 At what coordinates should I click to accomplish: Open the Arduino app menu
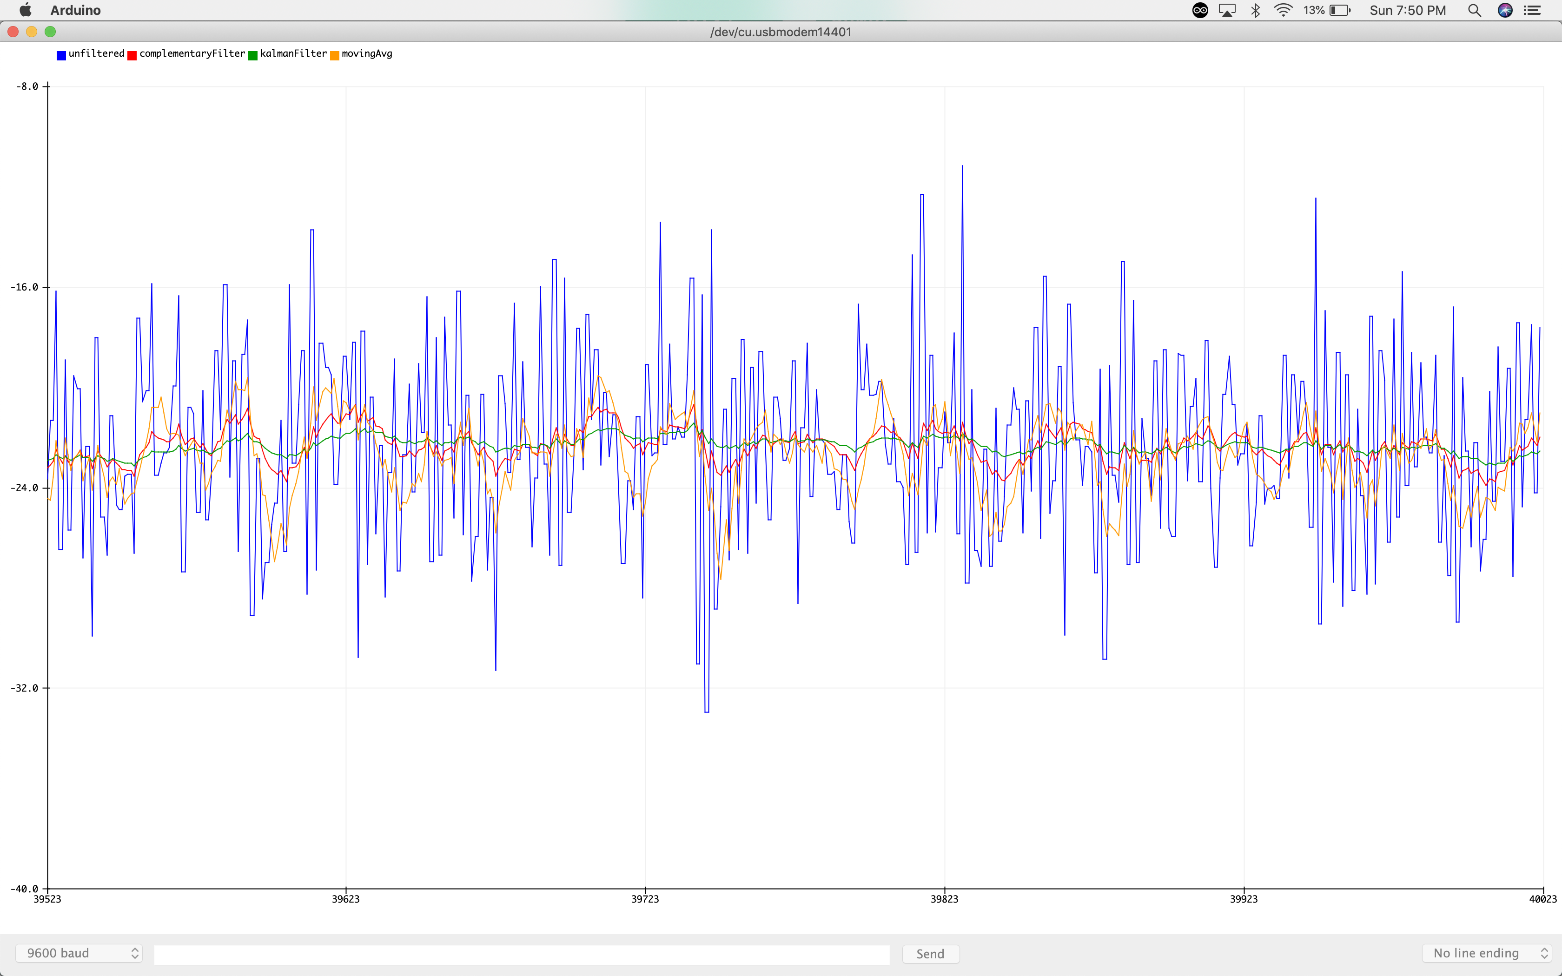[x=75, y=10]
